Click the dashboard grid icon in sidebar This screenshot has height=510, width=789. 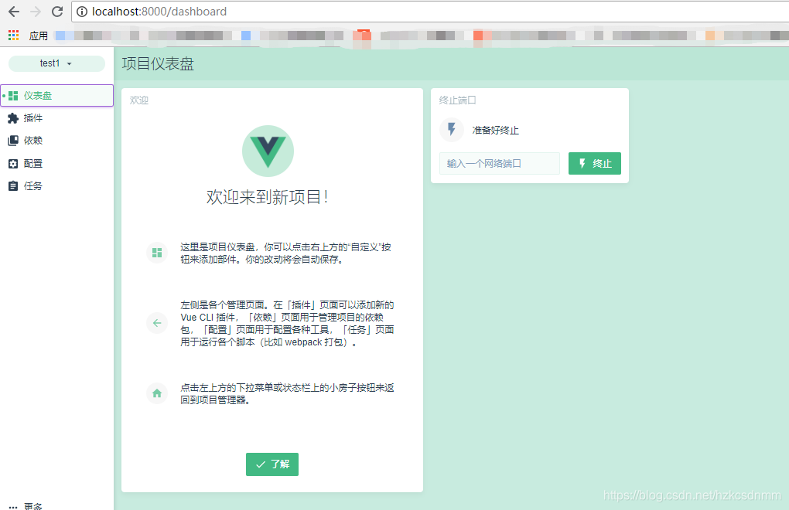[x=13, y=96]
